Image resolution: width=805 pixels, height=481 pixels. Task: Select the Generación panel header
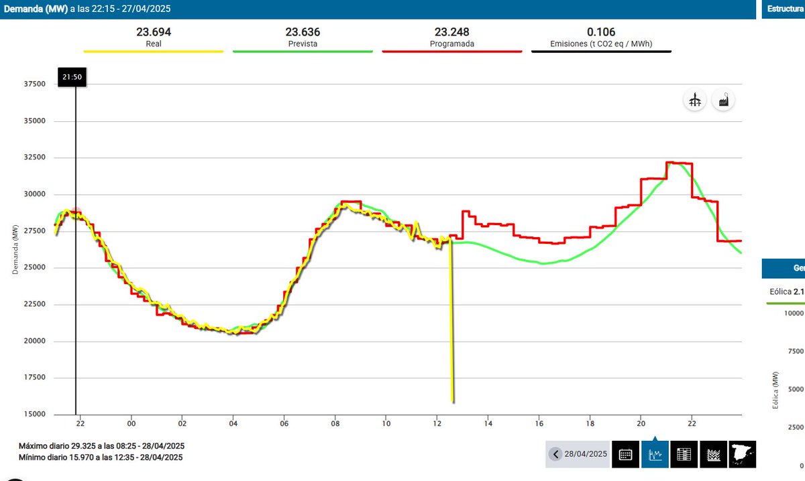(x=785, y=268)
